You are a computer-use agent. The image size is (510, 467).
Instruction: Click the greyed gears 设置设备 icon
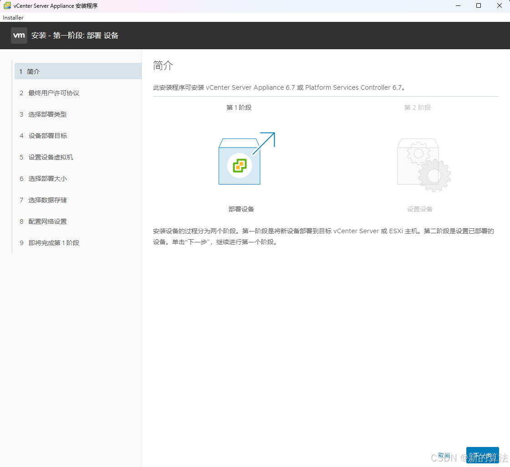tap(424, 165)
